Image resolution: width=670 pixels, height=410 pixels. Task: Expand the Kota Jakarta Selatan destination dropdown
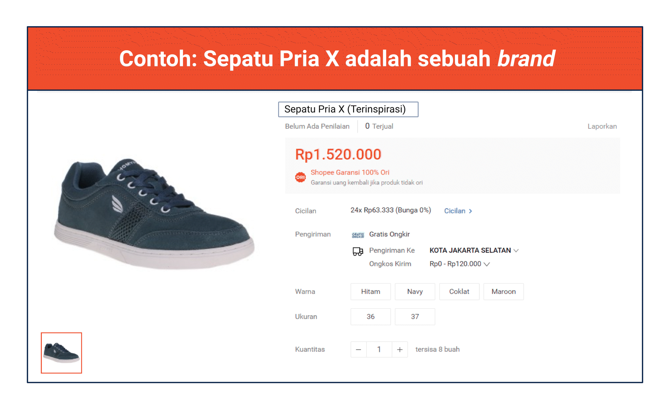(x=516, y=251)
